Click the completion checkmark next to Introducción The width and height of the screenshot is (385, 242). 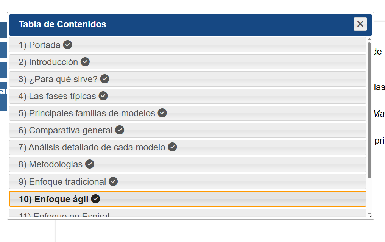pyautogui.click(x=85, y=62)
